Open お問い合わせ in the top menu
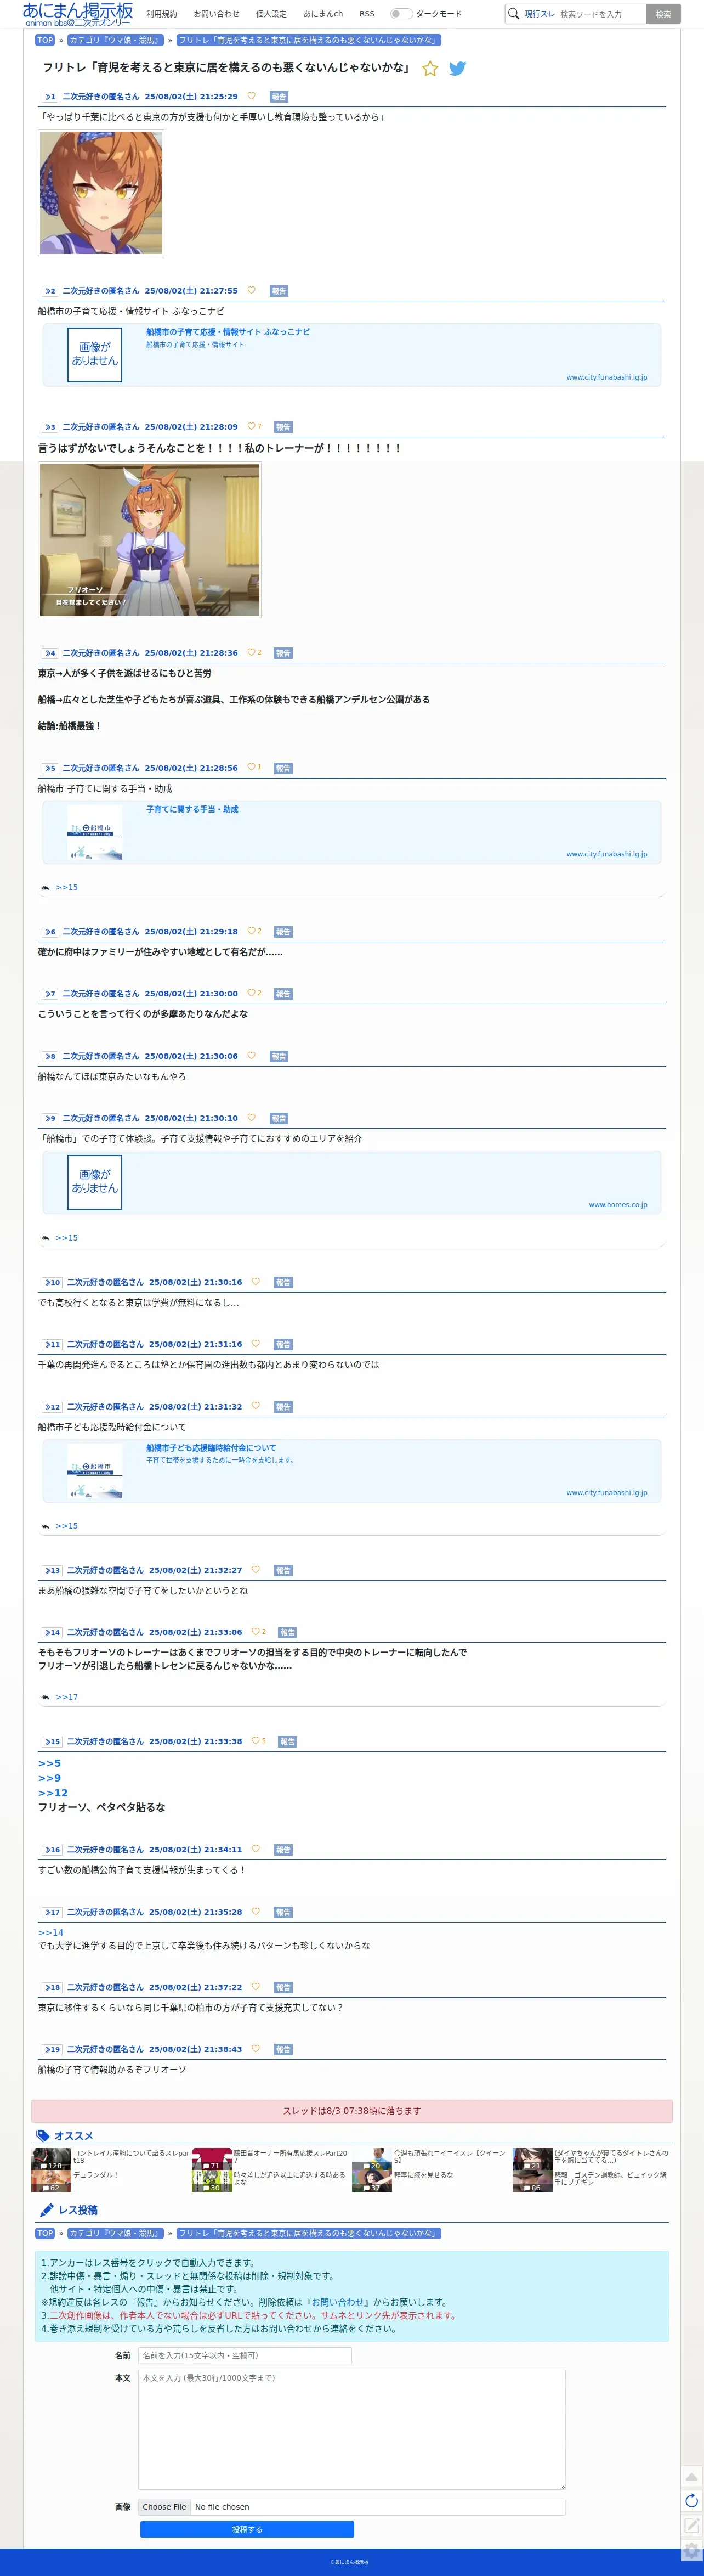The width and height of the screenshot is (704, 2576). pos(216,14)
